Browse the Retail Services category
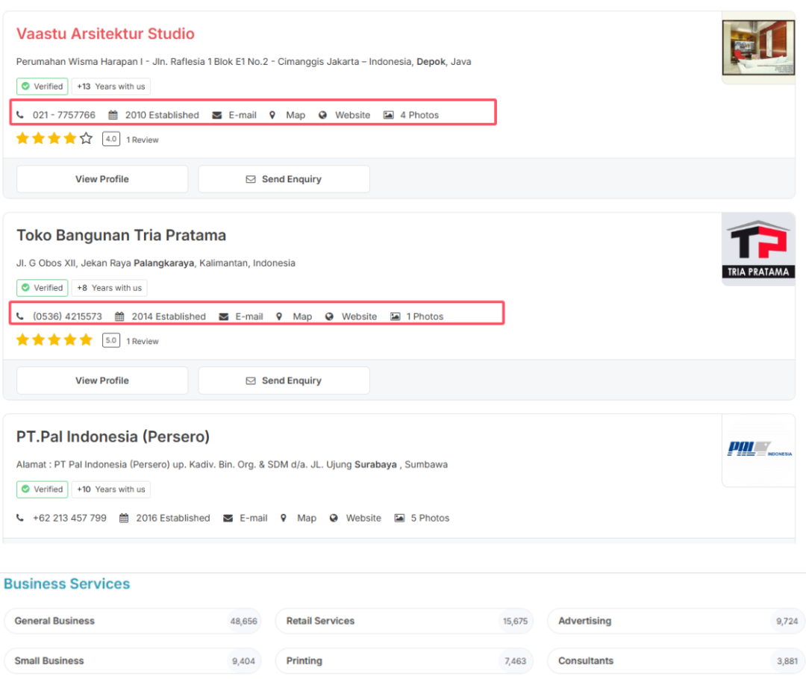This screenshot has height=679, width=806. pos(404,621)
